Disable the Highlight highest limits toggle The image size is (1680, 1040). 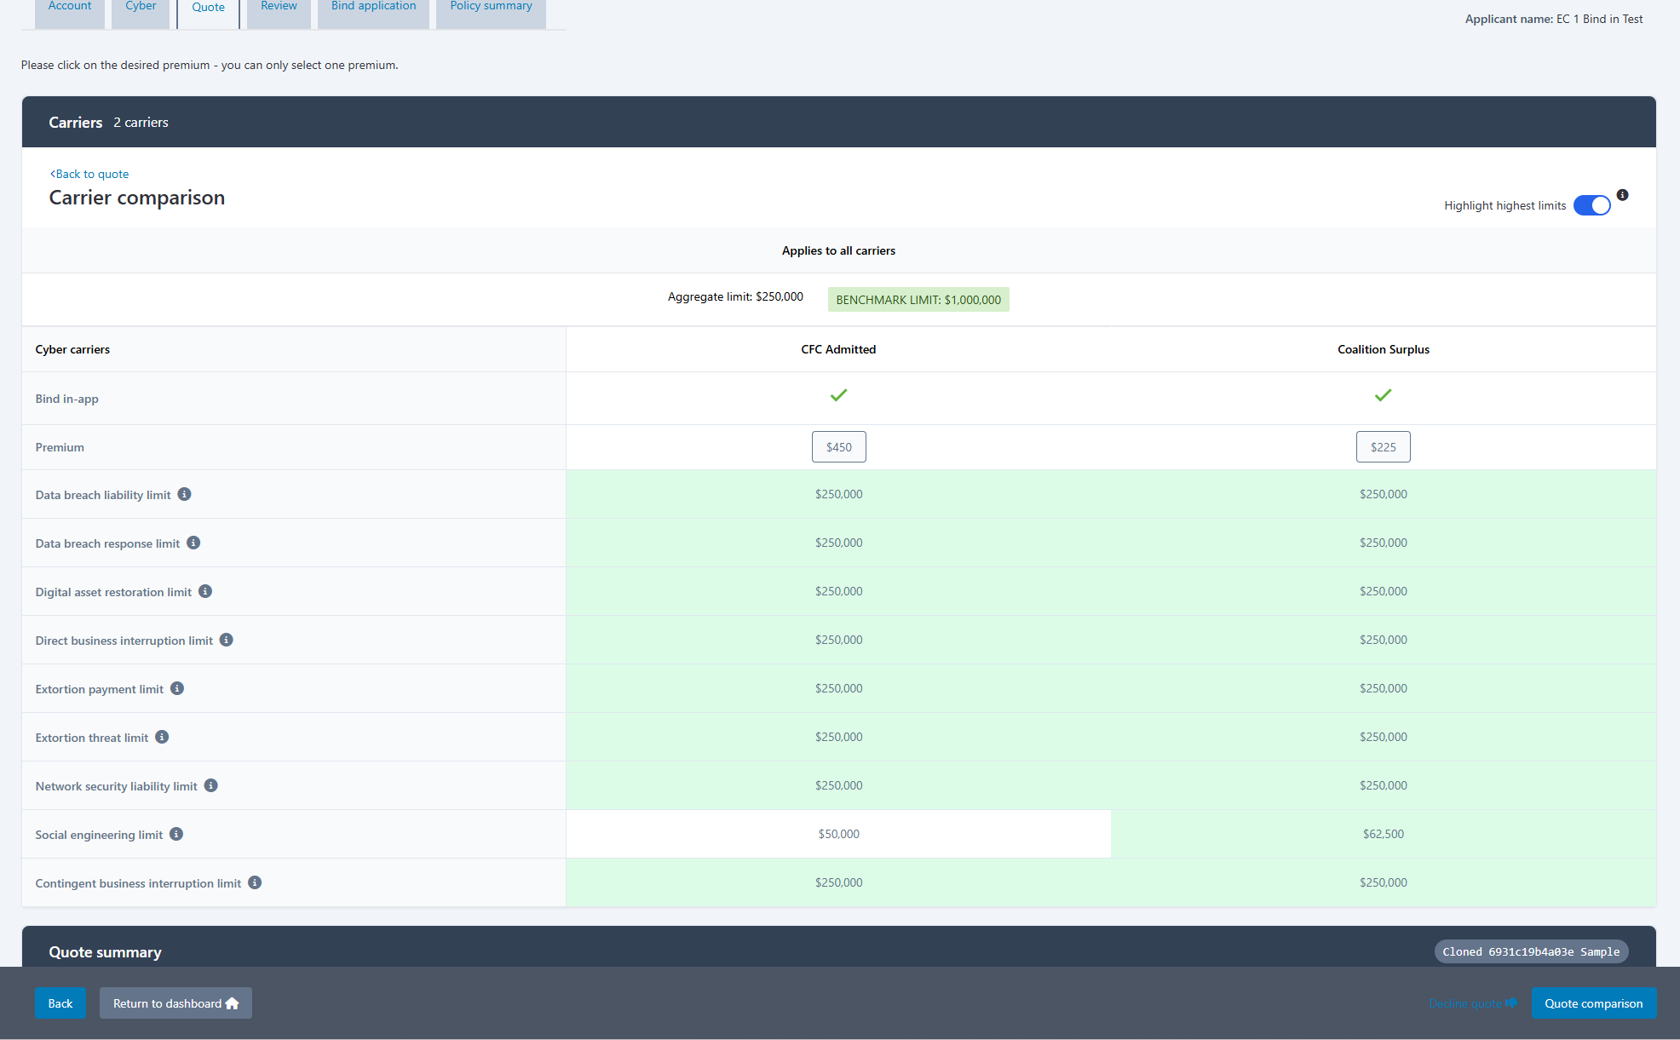[x=1591, y=204]
